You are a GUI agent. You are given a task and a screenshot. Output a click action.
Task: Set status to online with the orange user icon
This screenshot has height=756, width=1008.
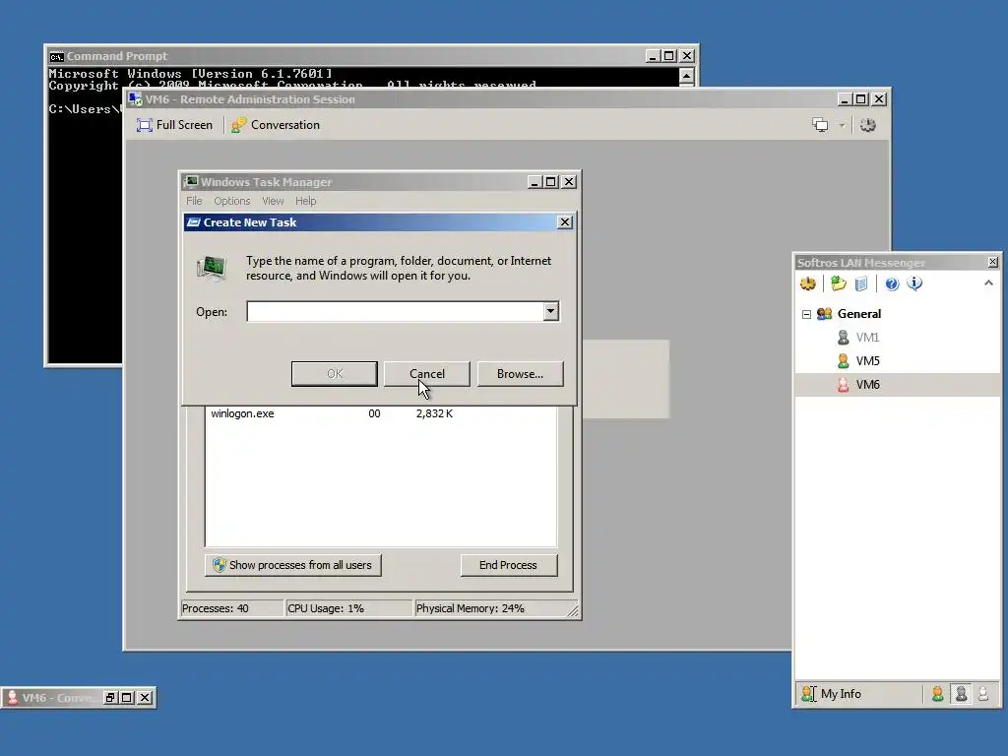coord(938,694)
